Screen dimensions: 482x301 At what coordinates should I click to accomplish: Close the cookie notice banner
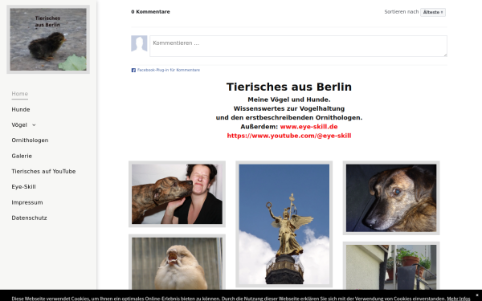point(477,295)
